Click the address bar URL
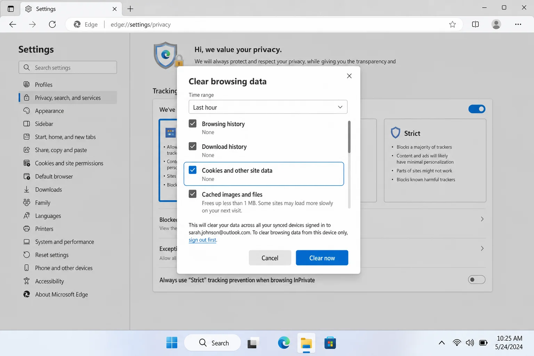534x356 pixels. (x=140, y=25)
